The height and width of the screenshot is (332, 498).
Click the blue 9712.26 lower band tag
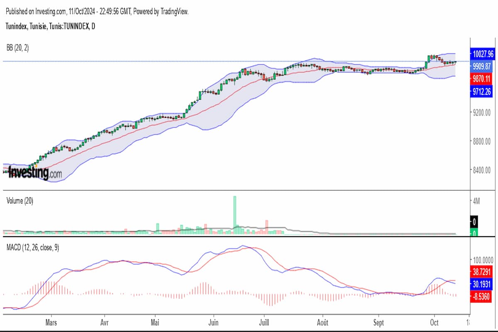click(x=482, y=92)
